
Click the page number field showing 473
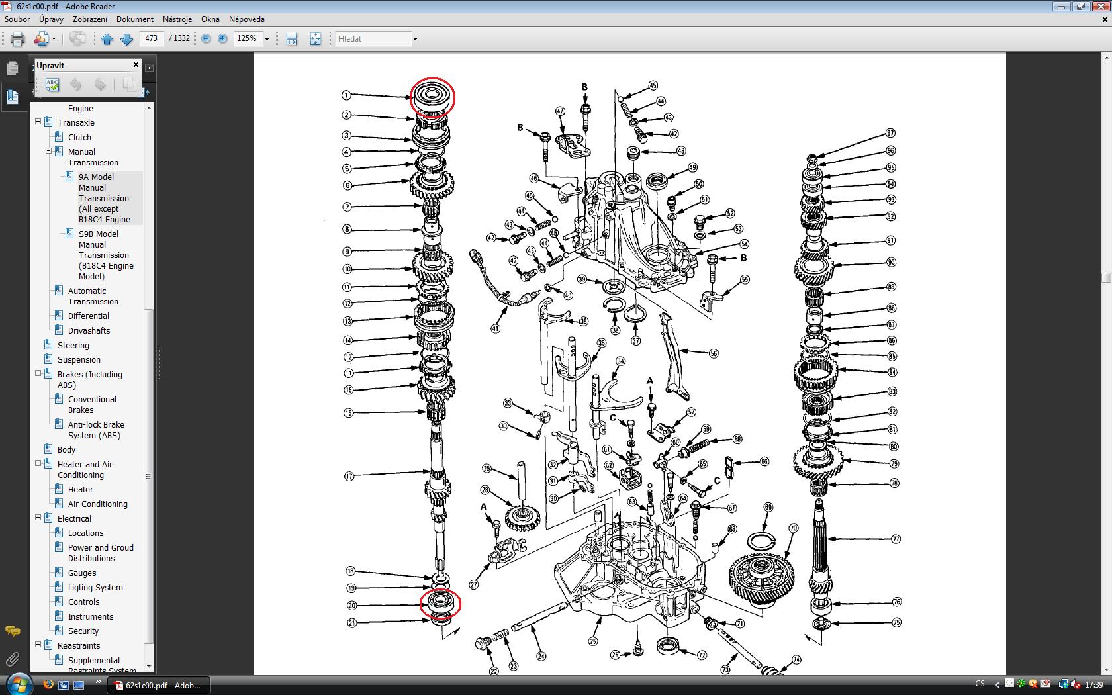point(152,38)
